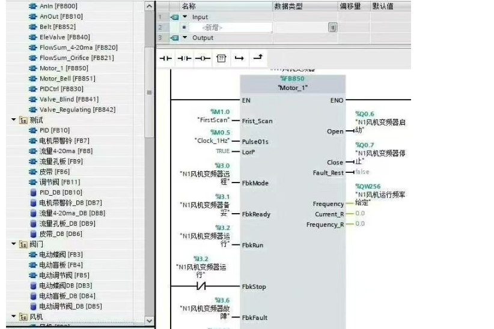Open the data type picker for new row
494x329 pixels.
coord(332,28)
